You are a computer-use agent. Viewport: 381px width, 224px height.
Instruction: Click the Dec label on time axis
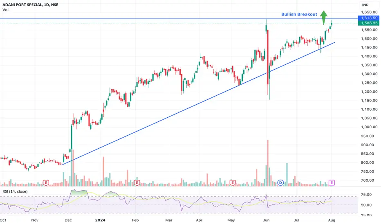pos(68,220)
